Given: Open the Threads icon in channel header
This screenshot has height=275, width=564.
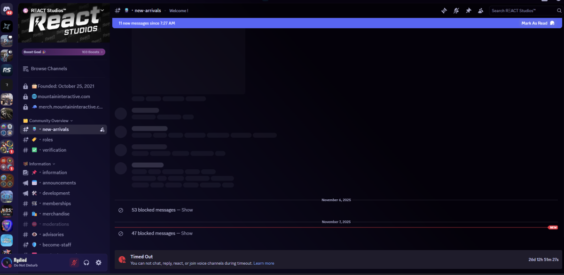Looking at the screenshot, I should tap(444, 10).
